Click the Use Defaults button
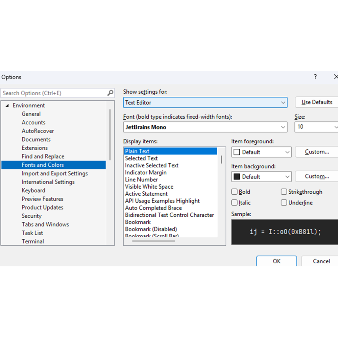338x338 pixels. tap(317, 102)
